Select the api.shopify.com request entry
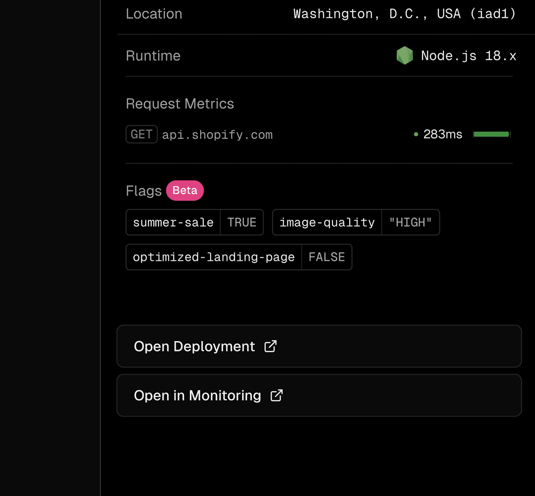 217,134
